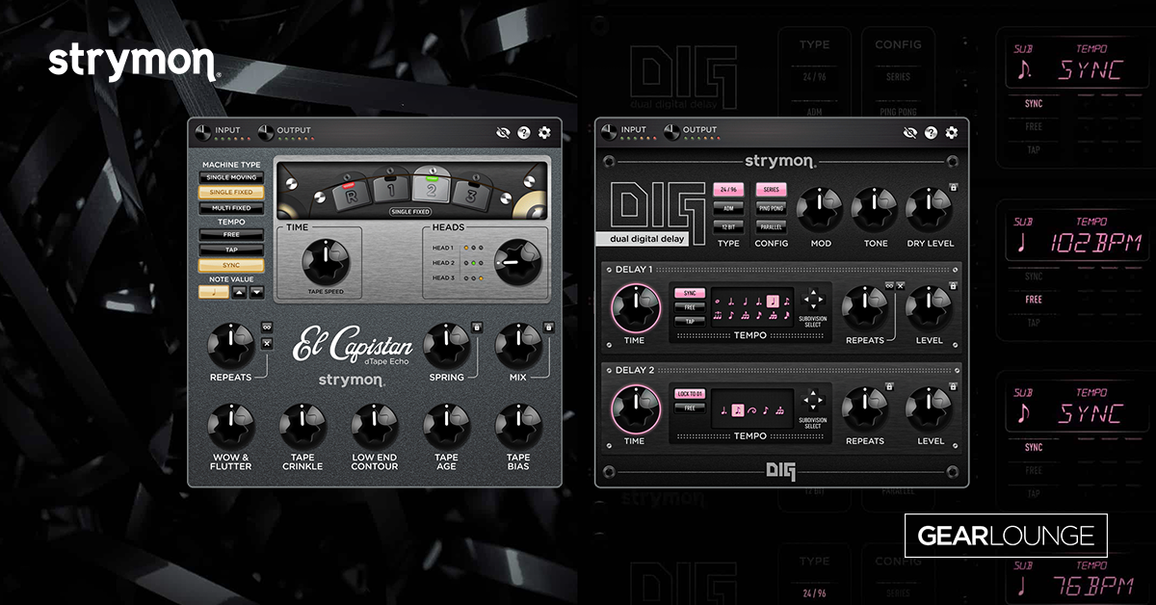Click infinity icon next to Delay 1 Repeats
The height and width of the screenshot is (605, 1156).
(x=888, y=285)
